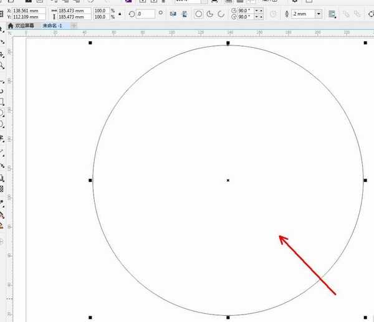The image size is (374, 322).
Task: Select the Rectangle tool in toolbox
Action: [x=2, y=102]
